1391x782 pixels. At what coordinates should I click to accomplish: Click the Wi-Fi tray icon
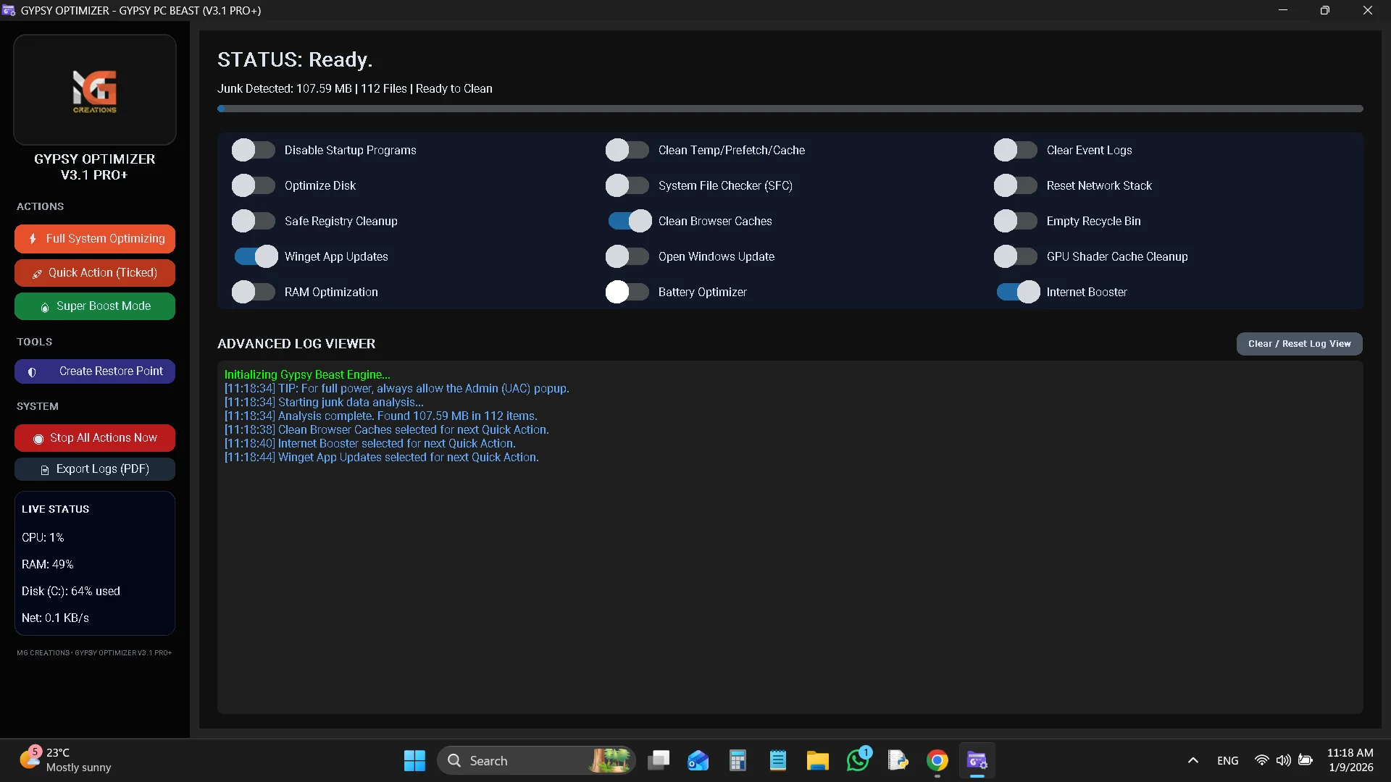coord(1261,760)
